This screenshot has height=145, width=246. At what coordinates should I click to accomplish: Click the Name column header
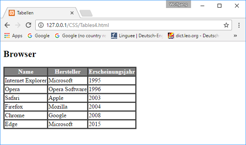[x=26, y=72]
